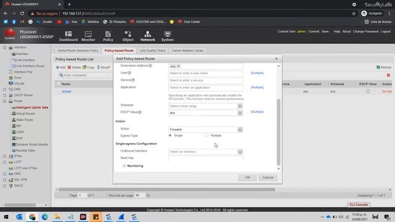
Task: Open the Outbound Interface dropdown
Action: click(240, 152)
